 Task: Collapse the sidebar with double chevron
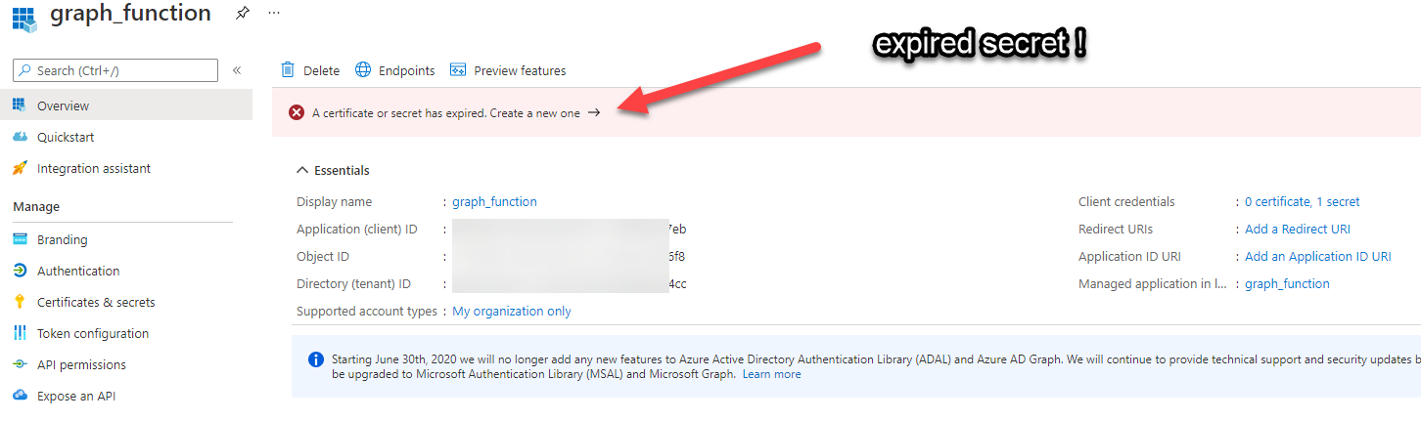tap(237, 70)
